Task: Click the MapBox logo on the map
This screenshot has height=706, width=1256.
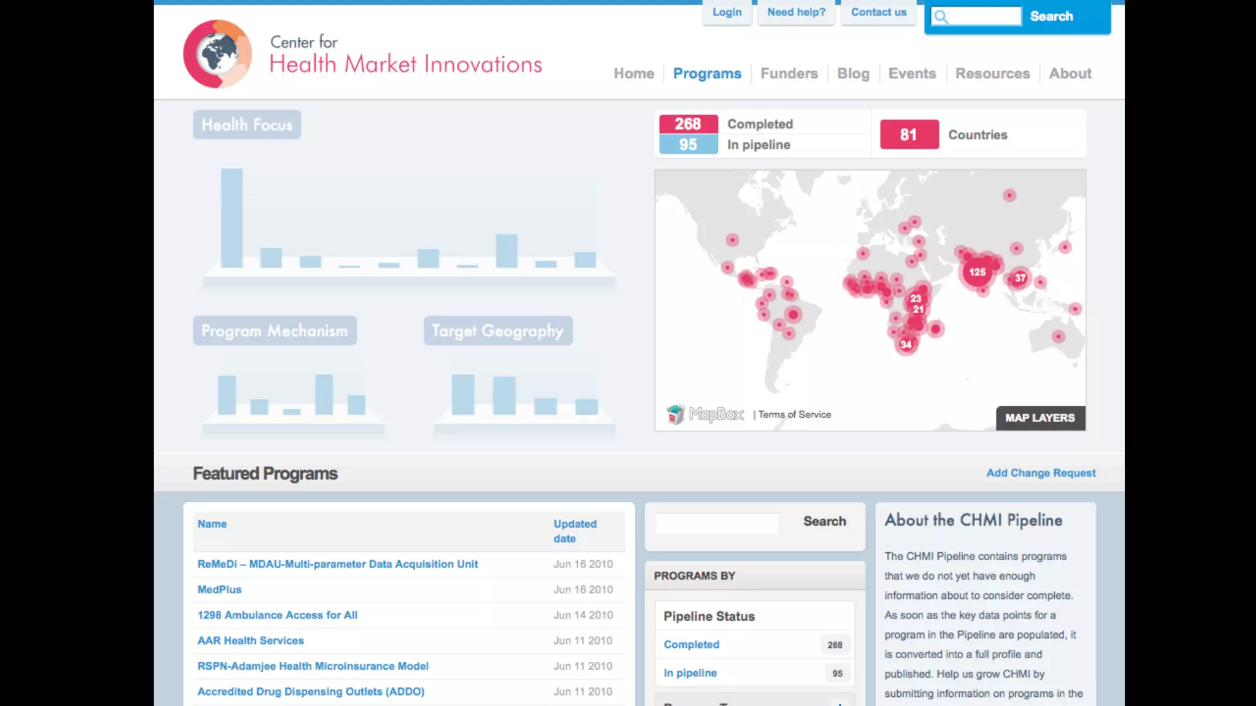Action: (x=705, y=414)
